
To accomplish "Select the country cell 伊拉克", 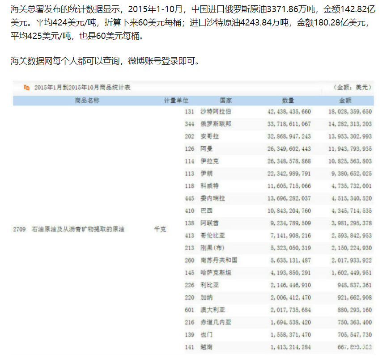I will click(x=209, y=161).
